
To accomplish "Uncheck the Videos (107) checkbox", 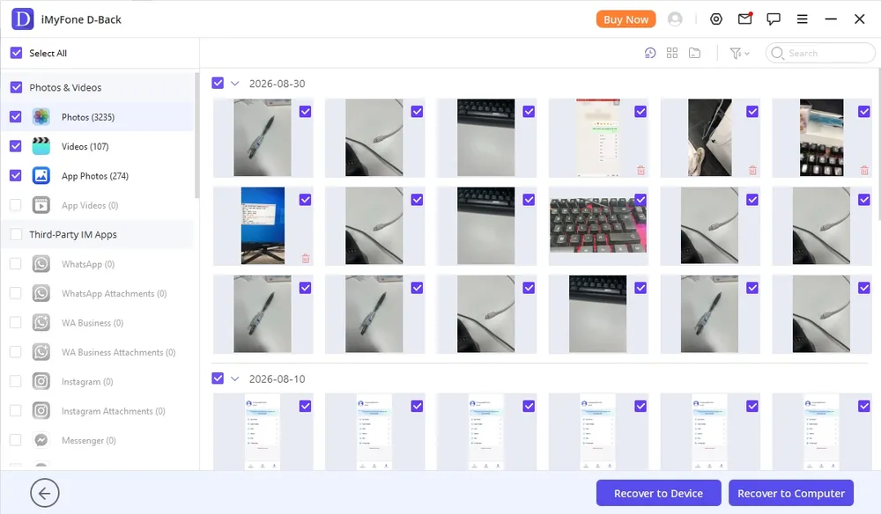I will pyautogui.click(x=16, y=146).
